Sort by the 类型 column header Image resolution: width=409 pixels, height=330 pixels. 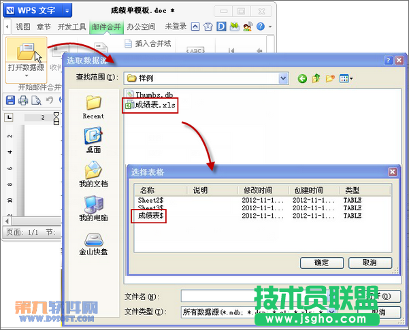click(365, 191)
